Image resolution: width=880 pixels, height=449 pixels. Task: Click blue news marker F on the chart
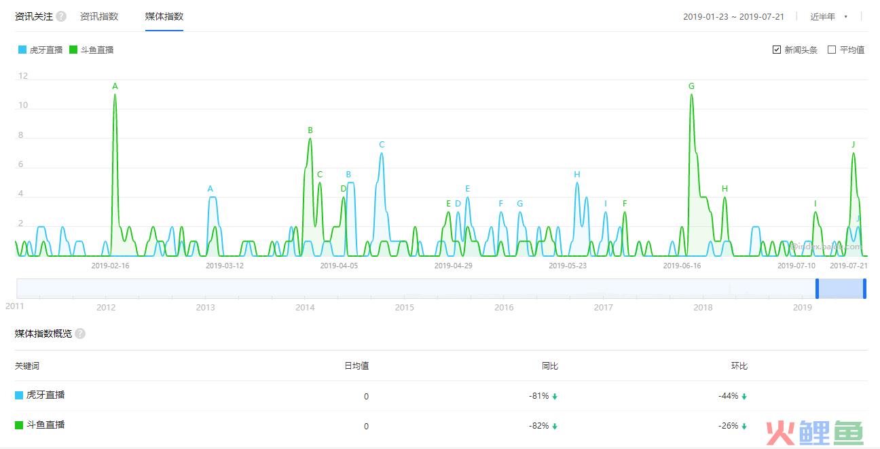(501, 204)
